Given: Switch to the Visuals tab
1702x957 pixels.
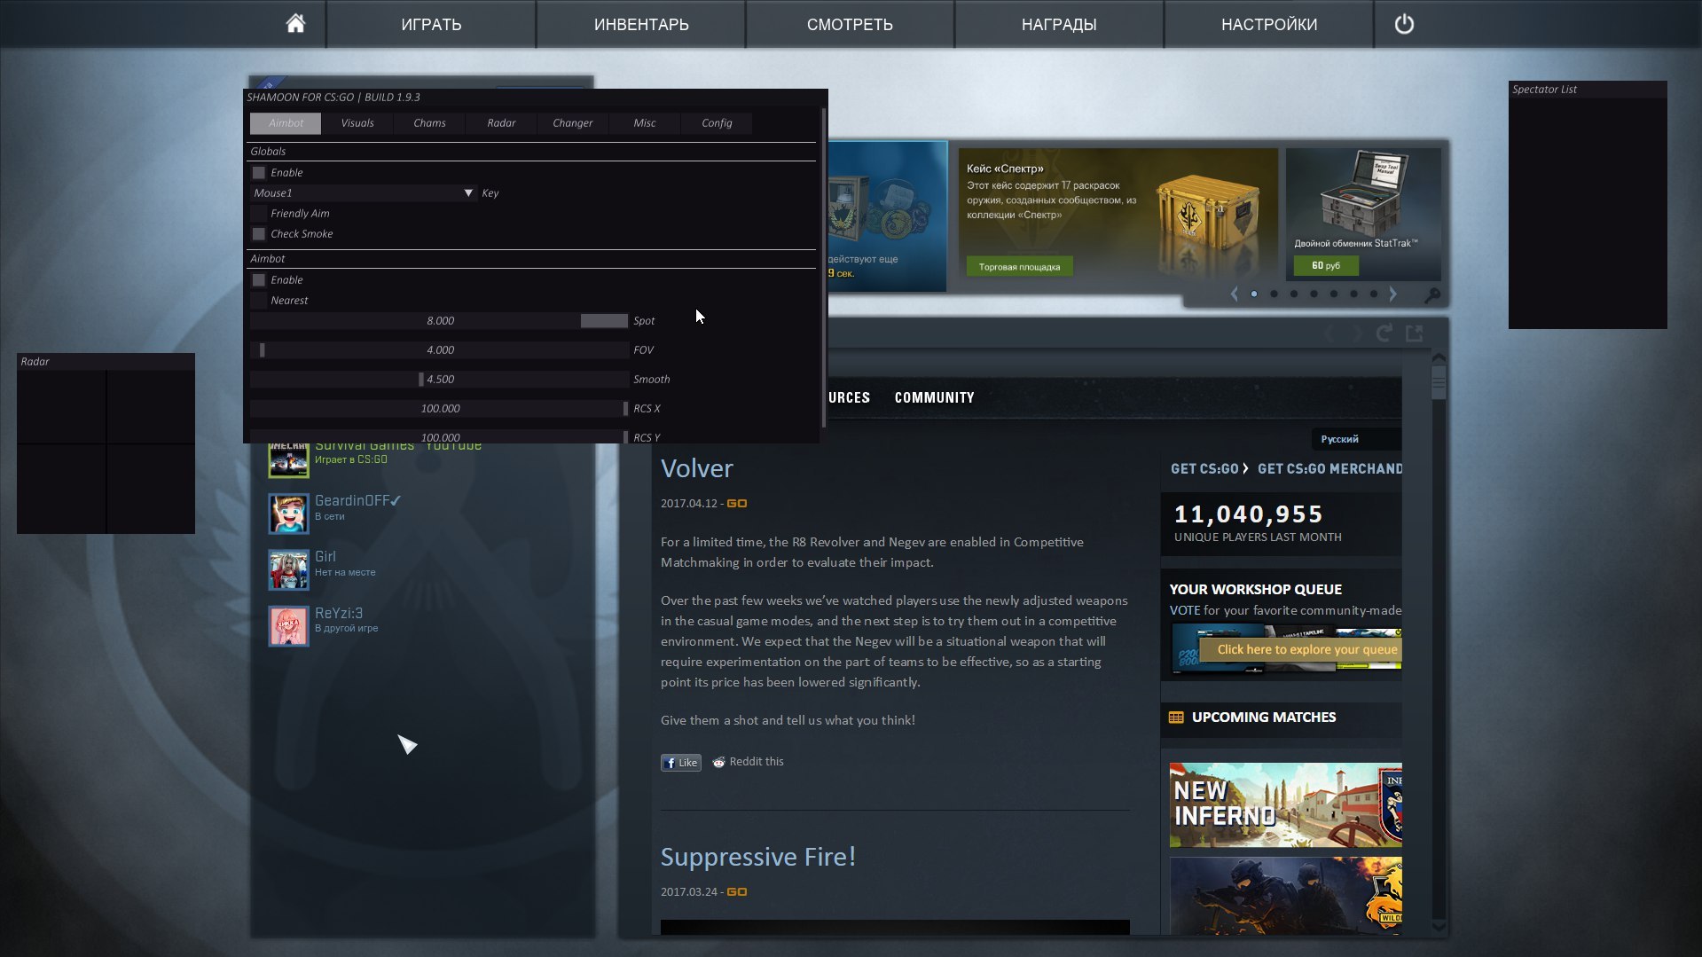Looking at the screenshot, I should (x=357, y=123).
